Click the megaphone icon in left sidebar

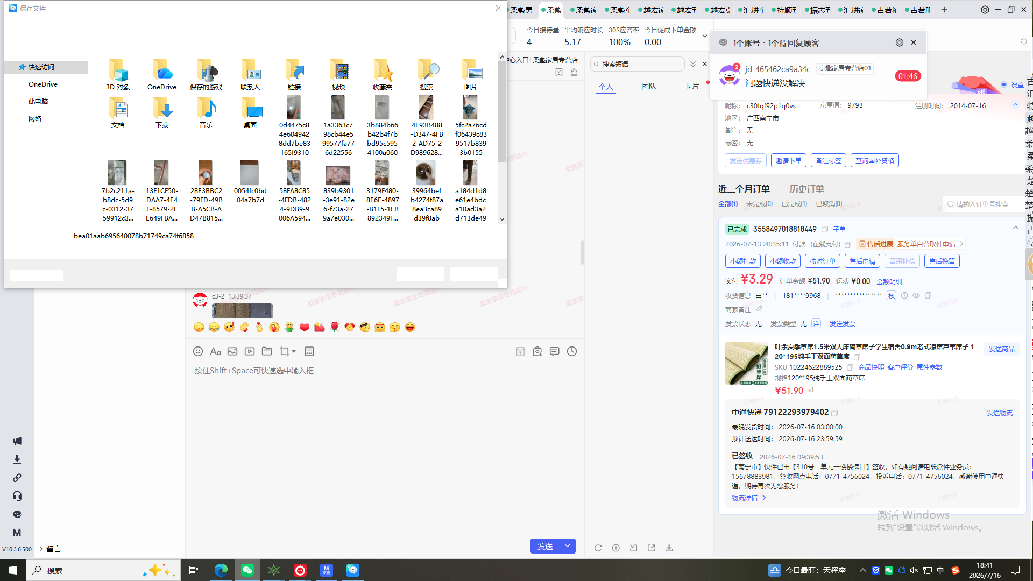tap(17, 441)
